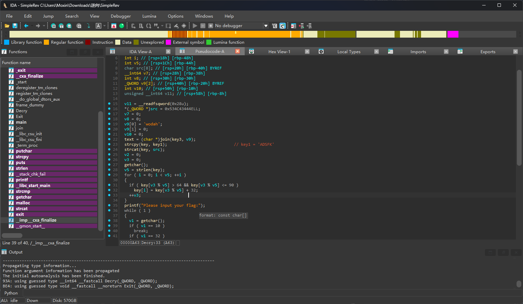The height and width of the screenshot is (304, 523).
Task: Open the Debugger menu
Action: point(121,16)
